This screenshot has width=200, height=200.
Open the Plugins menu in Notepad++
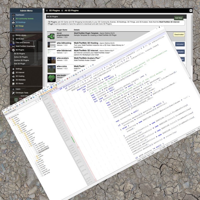click(x=52, y=84)
